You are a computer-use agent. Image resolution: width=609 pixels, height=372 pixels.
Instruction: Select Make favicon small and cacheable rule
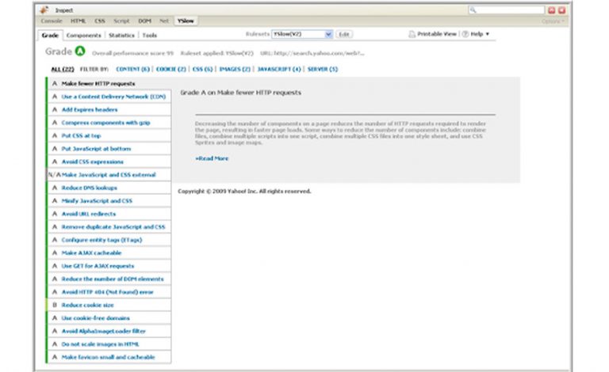(109, 357)
